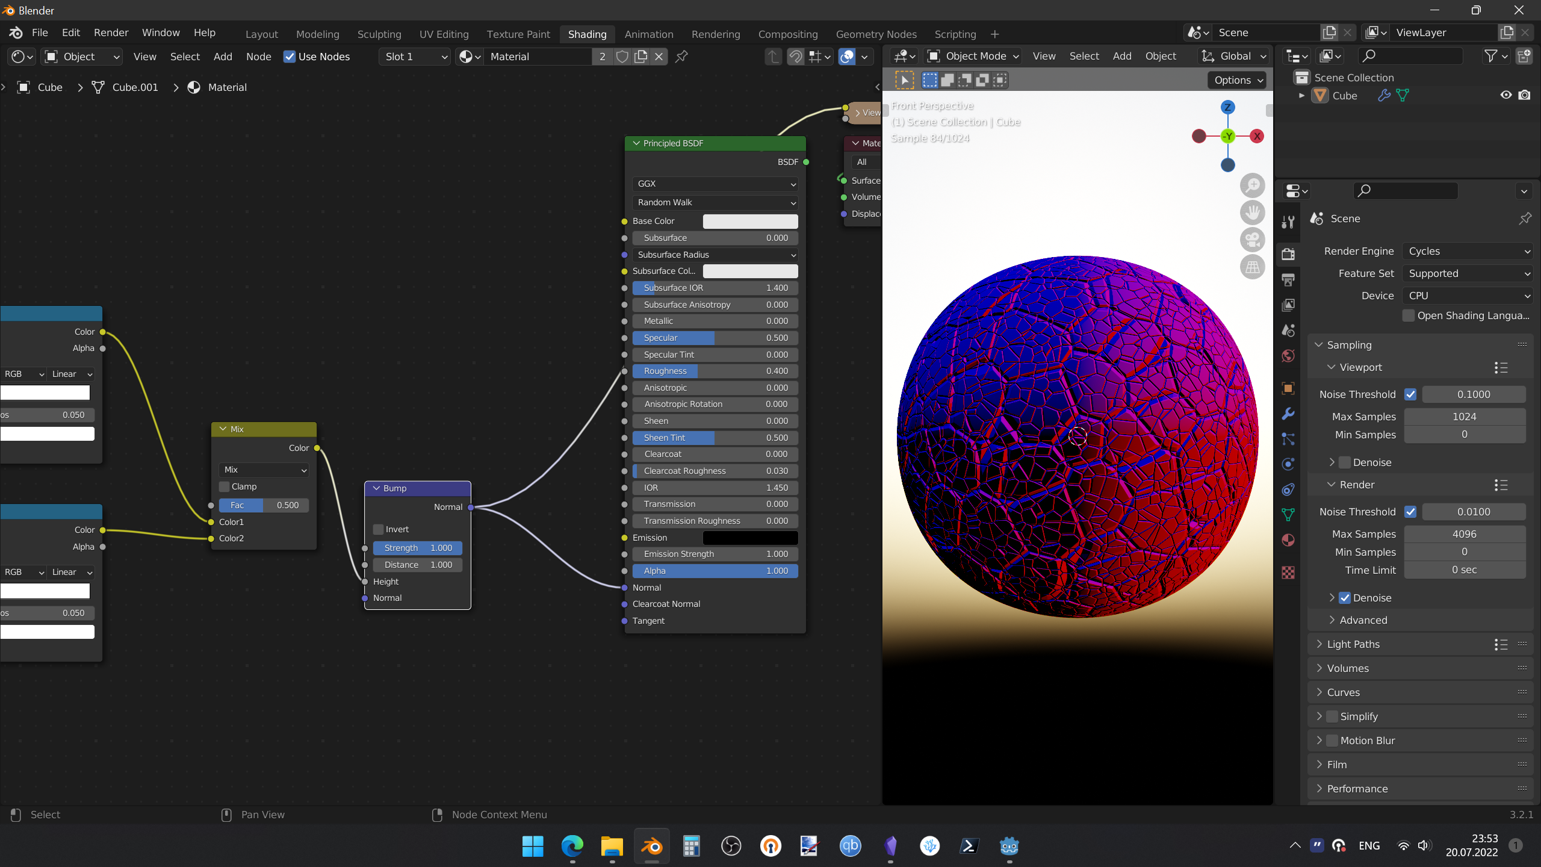Click the viewport zoom magnifier gizmo

(x=1253, y=185)
